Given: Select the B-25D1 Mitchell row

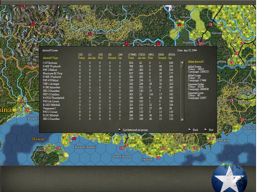Looking at the screenshot, I should tap(108, 105).
